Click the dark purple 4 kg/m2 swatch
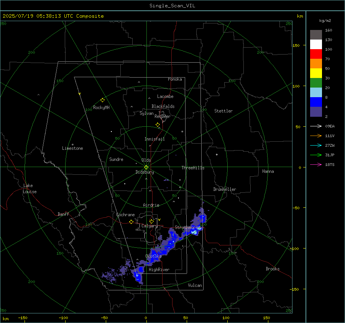Screen dimensions: 345x323 [316, 111]
